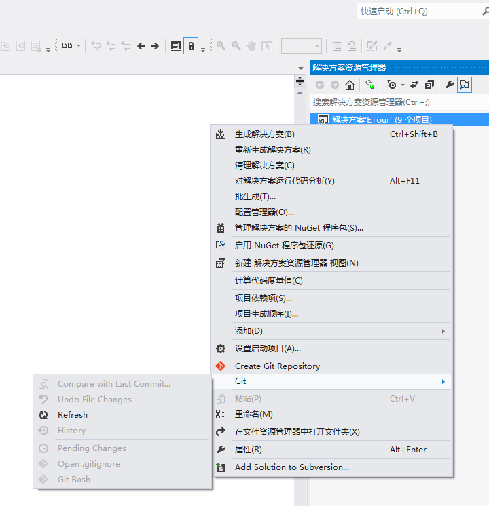
Task: Click the Quick Launch search field
Action: (x=421, y=12)
